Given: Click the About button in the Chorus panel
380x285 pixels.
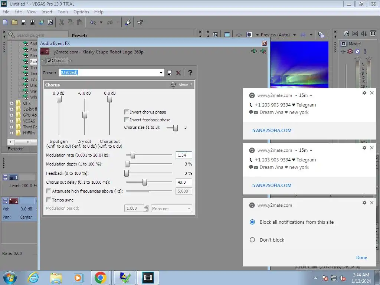Looking at the screenshot, I should pyautogui.click(x=183, y=85).
